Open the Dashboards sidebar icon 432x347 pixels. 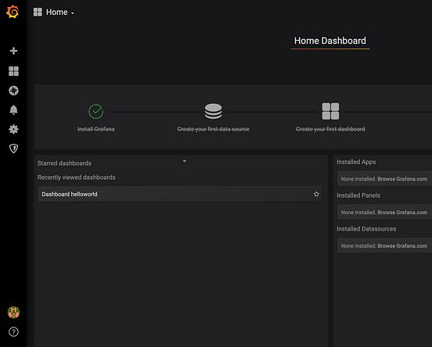pos(13,71)
